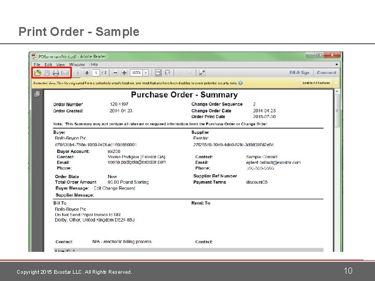Image resolution: width=375 pixels, height=281 pixels.
Task: Click the 'Purchase Order - Summary' heading
Action: [184, 95]
